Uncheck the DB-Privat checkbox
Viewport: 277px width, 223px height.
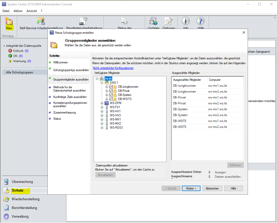[x=111, y=91]
